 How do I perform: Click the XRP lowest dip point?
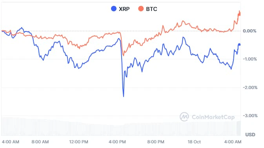(x=124, y=96)
